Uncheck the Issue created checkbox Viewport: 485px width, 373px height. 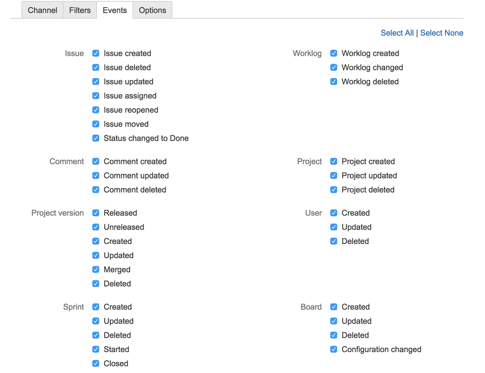click(x=96, y=53)
